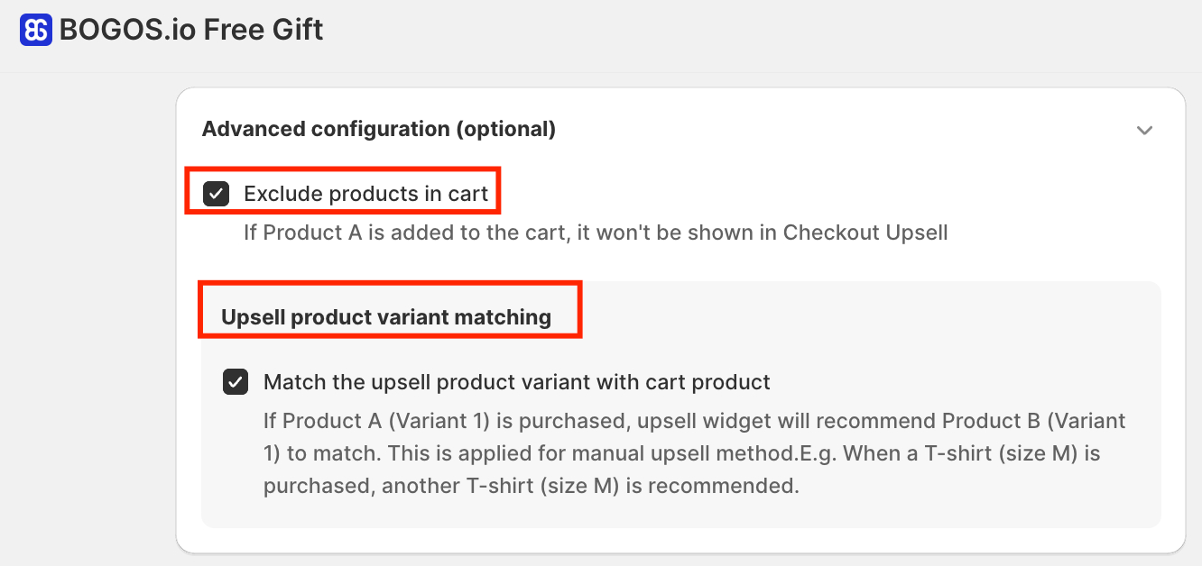Click the "Advanced configuration (optional)" heading

pyautogui.click(x=378, y=129)
